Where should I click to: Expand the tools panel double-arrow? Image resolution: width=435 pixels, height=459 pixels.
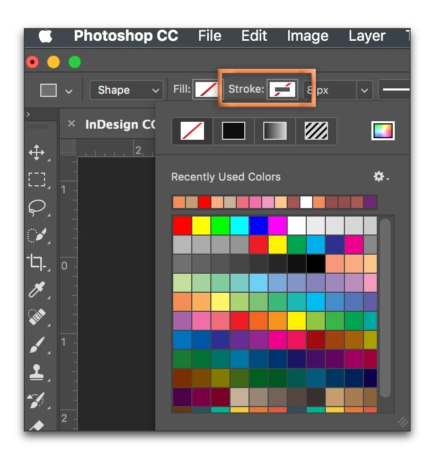point(28,114)
